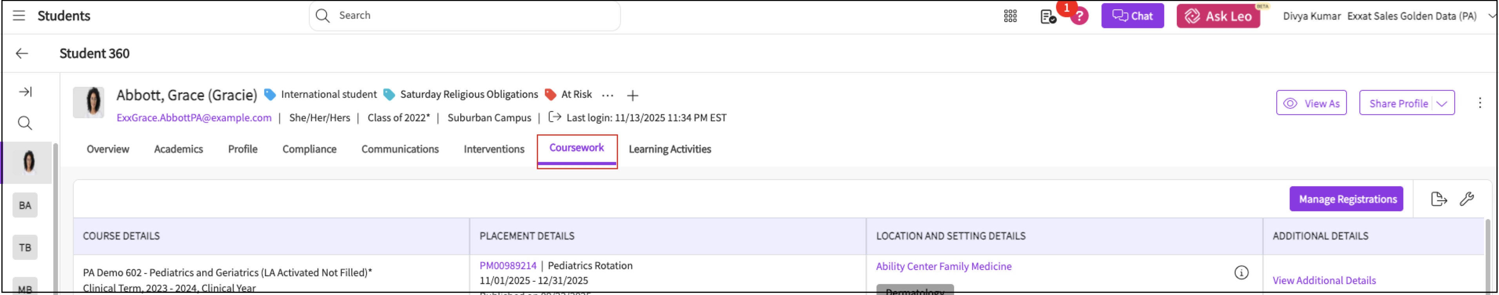
Task: Open the wrench settings icon
Action: (1466, 199)
